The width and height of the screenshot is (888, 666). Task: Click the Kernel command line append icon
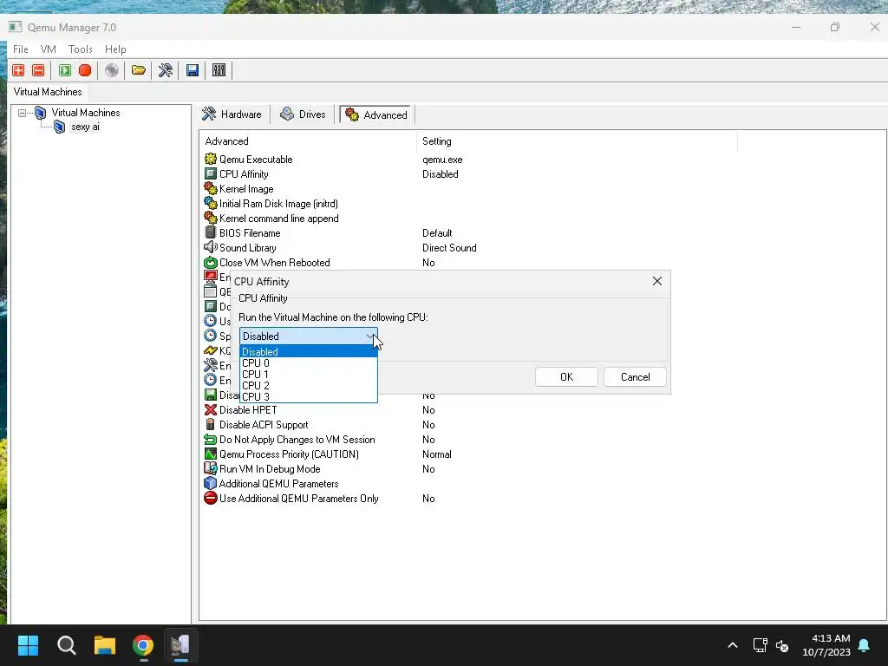click(x=211, y=218)
